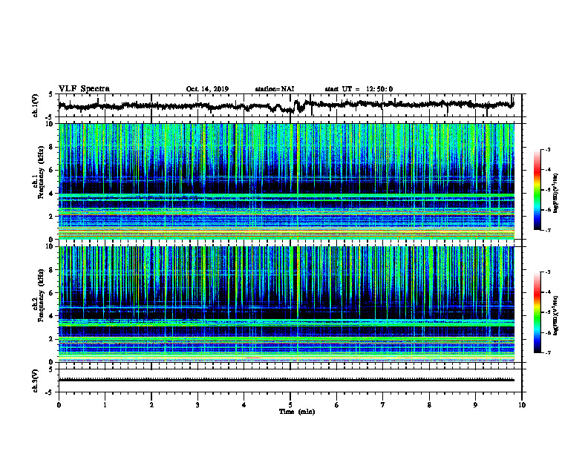Click the ch.1 color bar log(PSD) unit label
The width and height of the screenshot is (588, 454).
pyautogui.click(x=557, y=193)
